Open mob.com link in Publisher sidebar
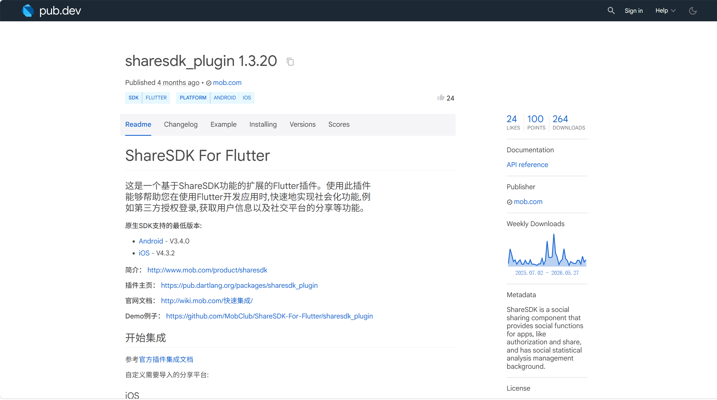Image resolution: width=717 pixels, height=400 pixels. point(528,202)
